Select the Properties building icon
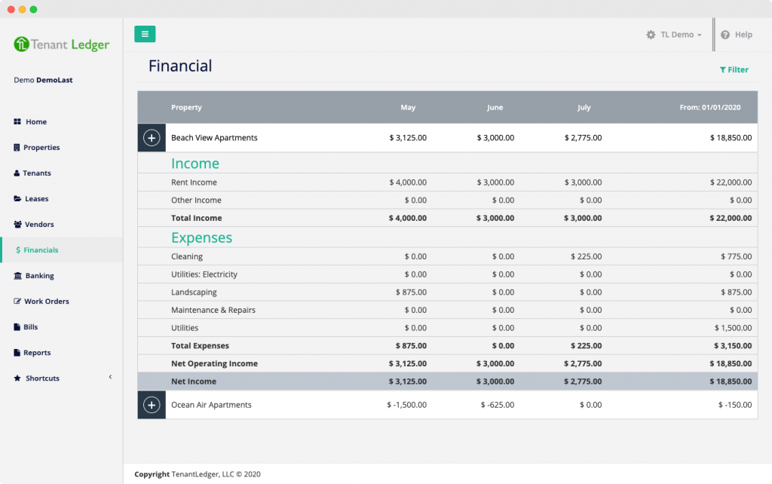The width and height of the screenshot is (772, 484). [x=17, y=147]
